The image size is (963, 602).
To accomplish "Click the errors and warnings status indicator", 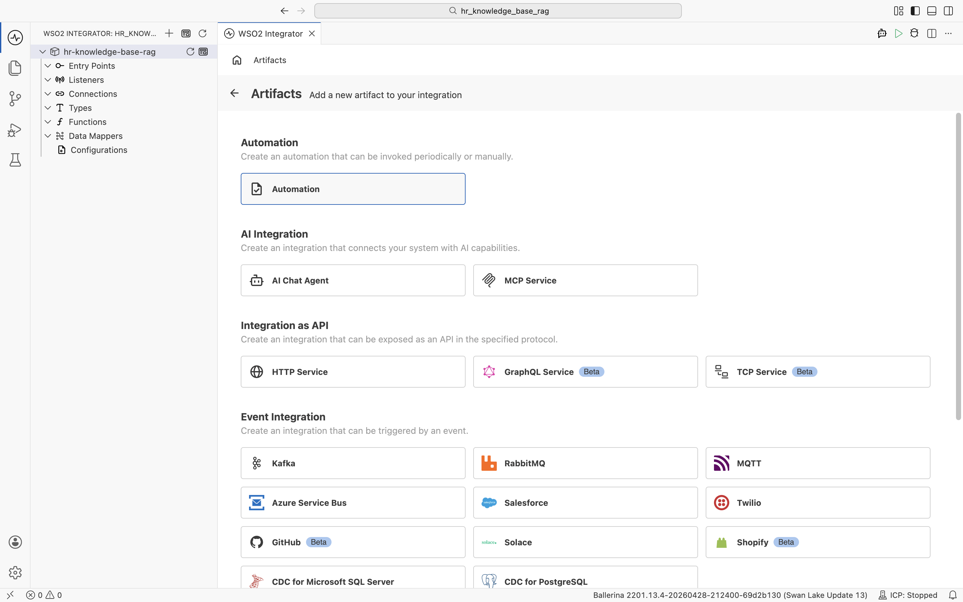I will 44,595.
